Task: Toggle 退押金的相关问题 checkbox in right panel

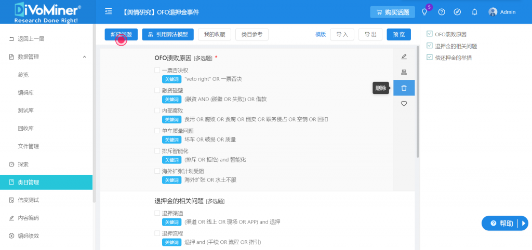Action: [x=430, y=46]
